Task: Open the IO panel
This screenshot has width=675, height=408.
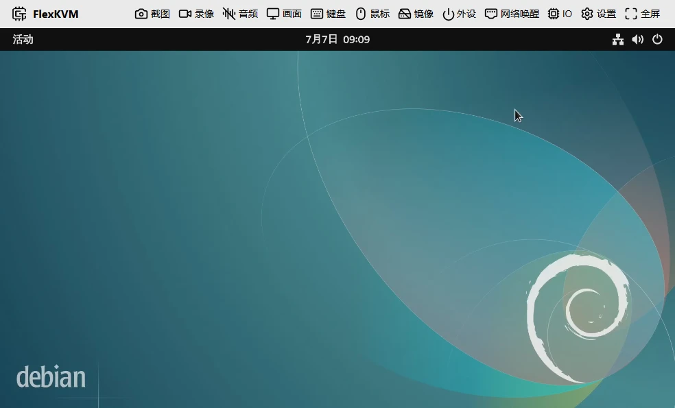Action: click(x=560, y=14)
